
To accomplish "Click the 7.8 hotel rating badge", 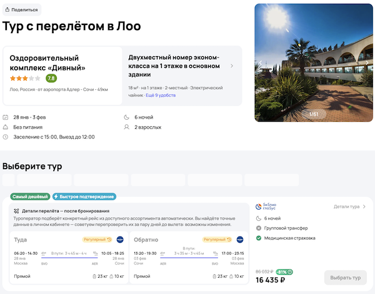I will coord(51,79).
